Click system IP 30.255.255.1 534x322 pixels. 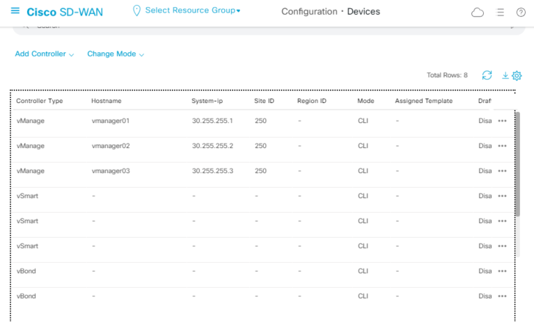click(212, 121)
